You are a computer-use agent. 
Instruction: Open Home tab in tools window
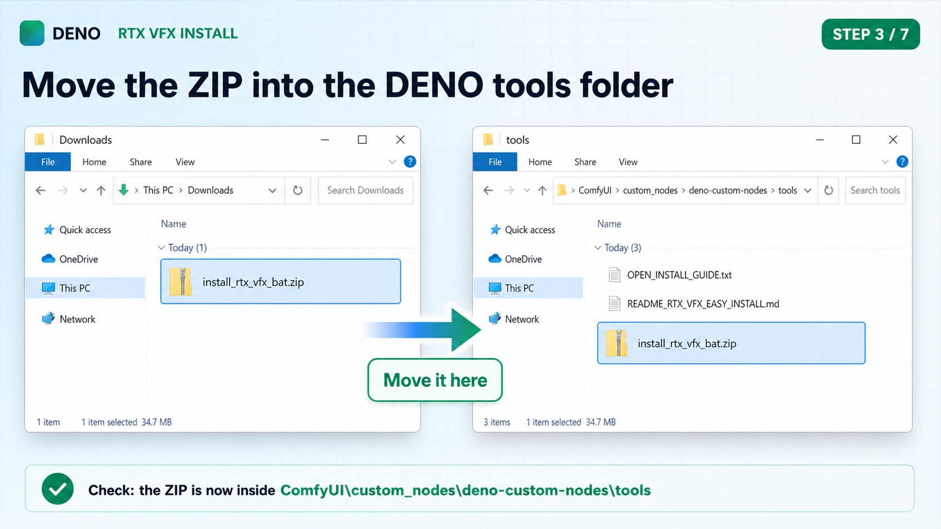(540, 162)
